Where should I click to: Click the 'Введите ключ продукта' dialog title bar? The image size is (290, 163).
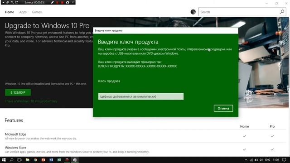165,30
